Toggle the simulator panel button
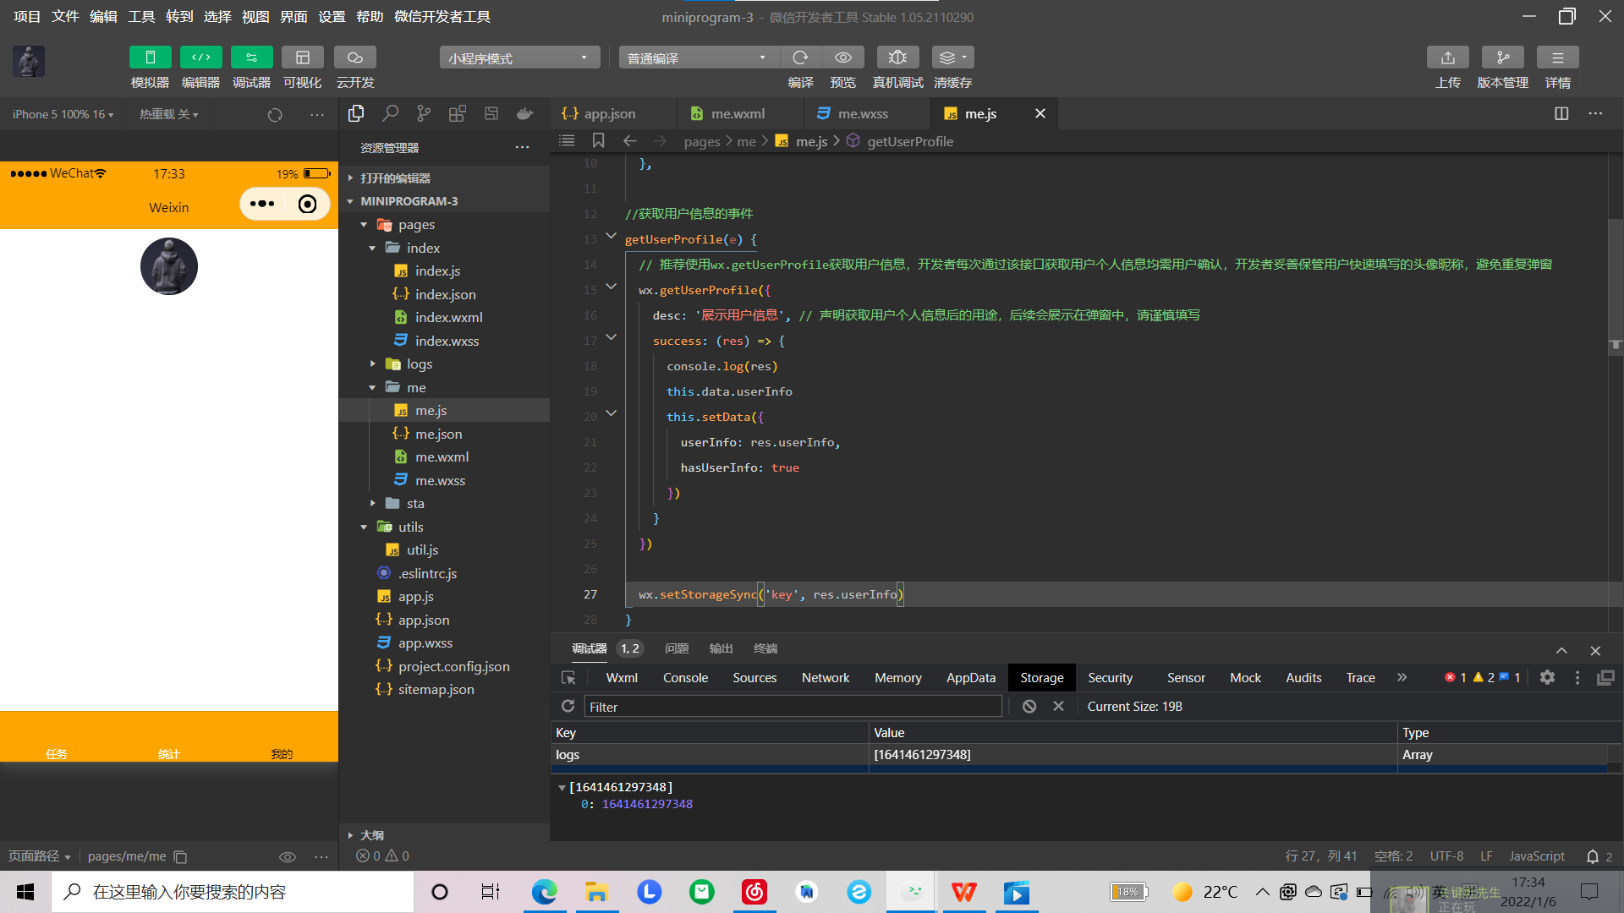Image resolution: width=1624 pixels, height=913 pixels. 150,57
